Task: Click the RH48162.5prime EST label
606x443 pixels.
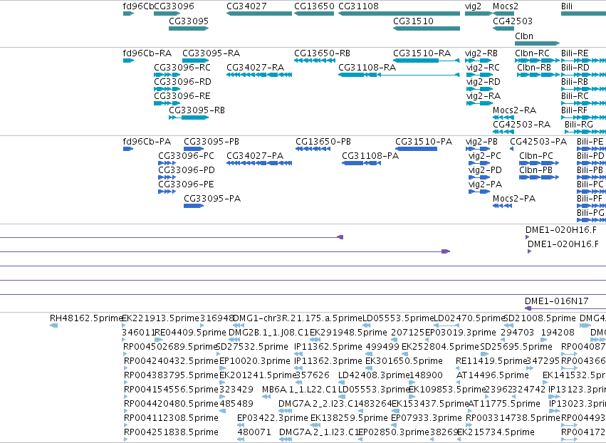Action: 86,318
